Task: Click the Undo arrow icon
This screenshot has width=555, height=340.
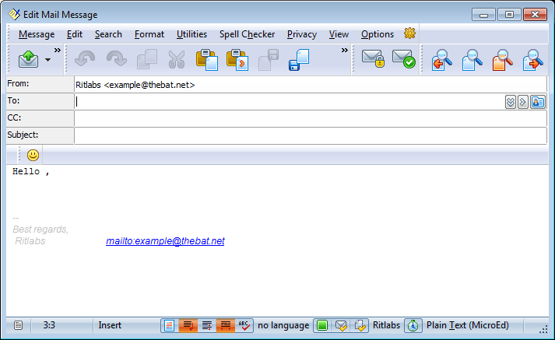Action: [x=85, y=59]
